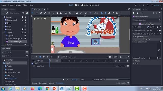Click the onion skinning icon

pyautogui.click(x=121, y=57)
